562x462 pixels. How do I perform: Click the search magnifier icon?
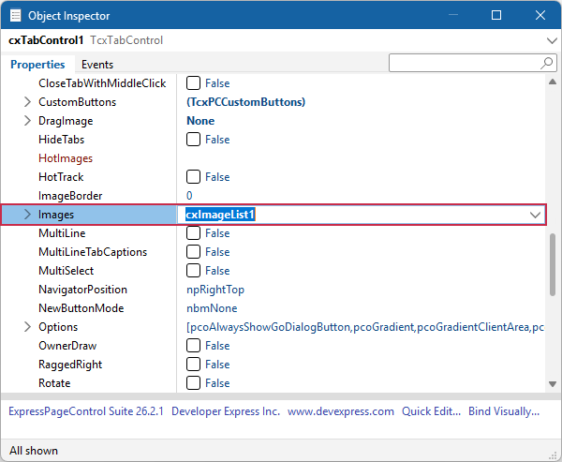546,63
